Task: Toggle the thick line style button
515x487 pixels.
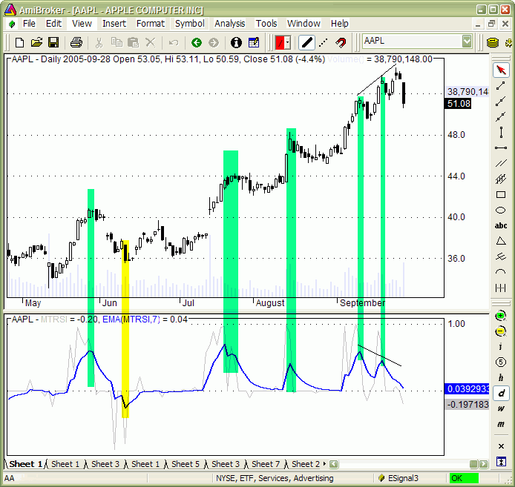Action: [306, 43]
